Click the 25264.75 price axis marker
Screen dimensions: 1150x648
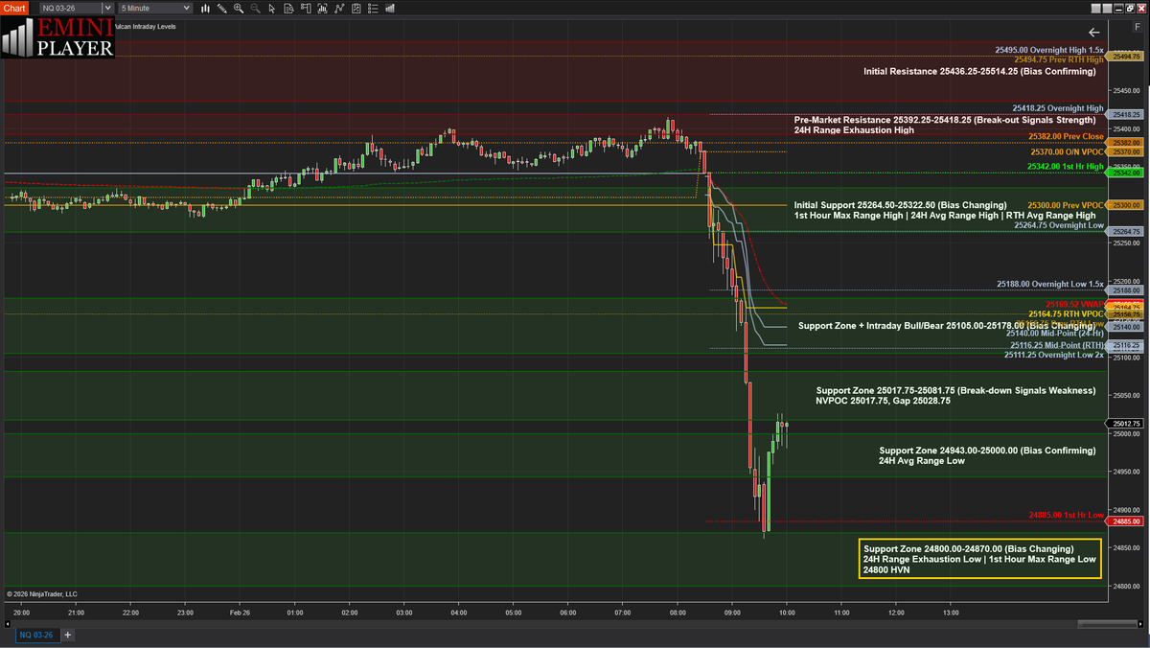[1127, 232]
